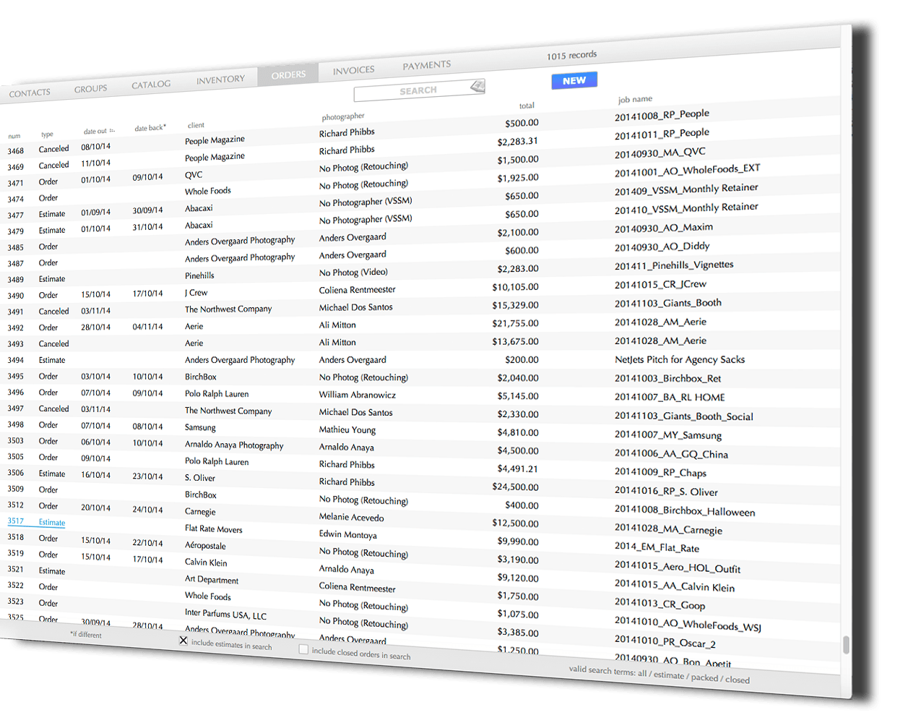903x723 pixels.
Task: Open job 20141006_AA_GQ_China
Action: click(671, 453)
